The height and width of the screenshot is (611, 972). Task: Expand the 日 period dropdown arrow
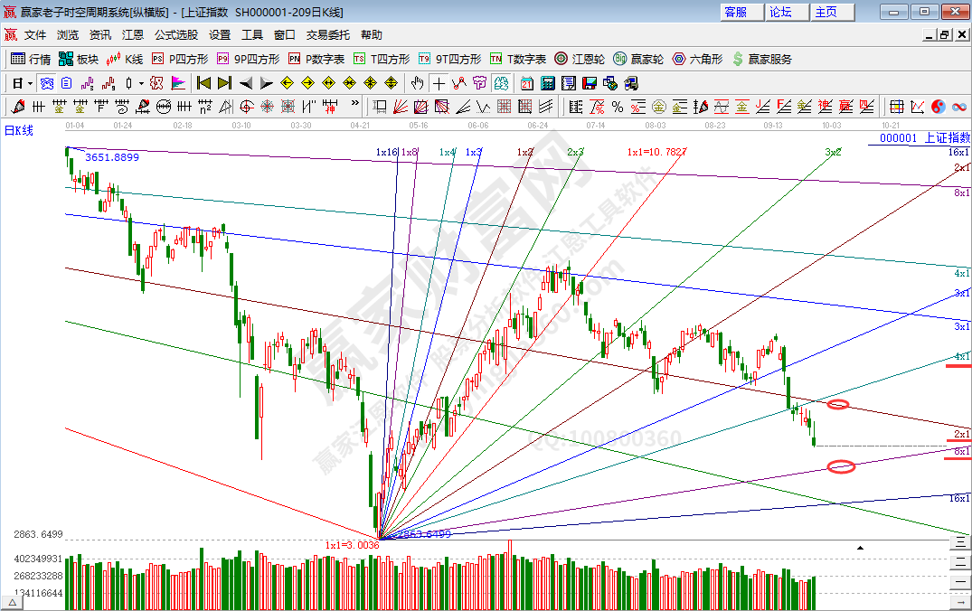(x=30, y=83)
